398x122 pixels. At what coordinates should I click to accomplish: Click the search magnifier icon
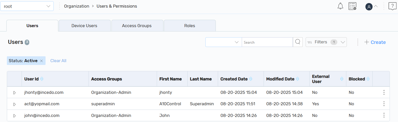click(x=298, y=42)
